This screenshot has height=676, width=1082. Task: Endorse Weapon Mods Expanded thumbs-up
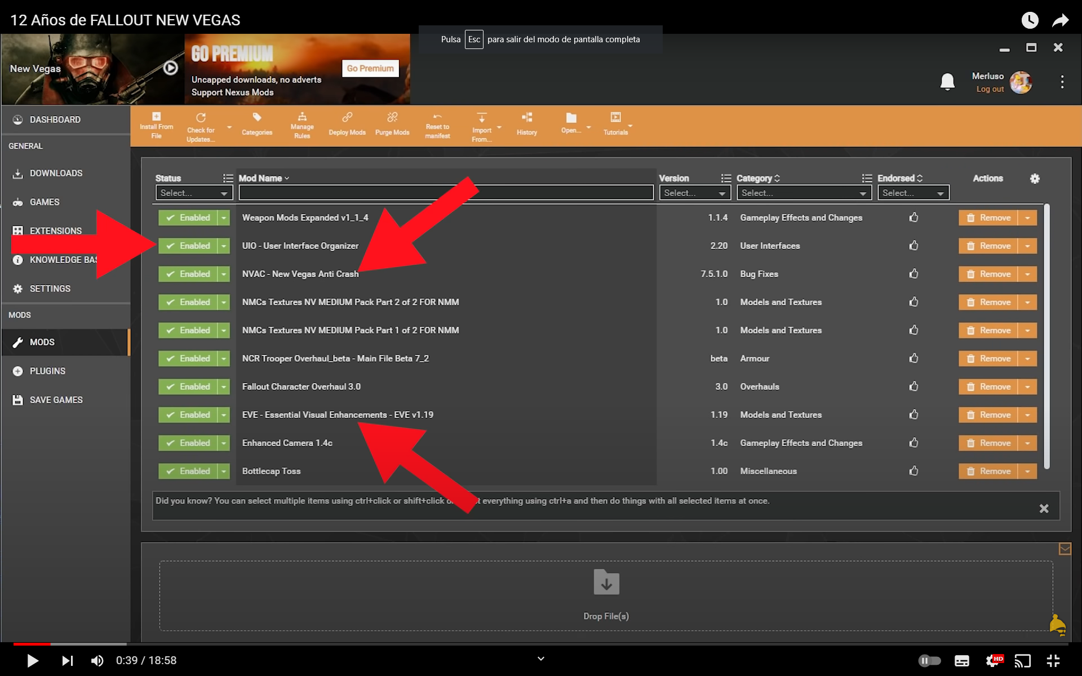pos(914,217)
